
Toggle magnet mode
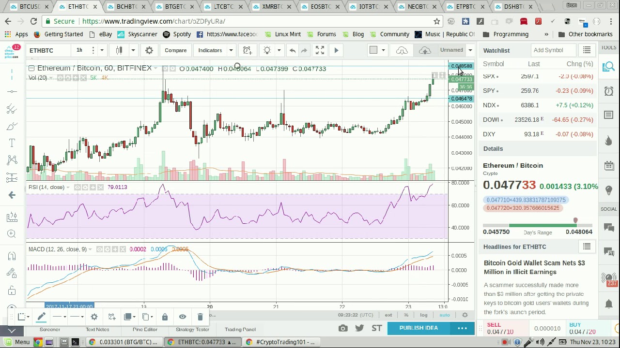tap(12, 256)
